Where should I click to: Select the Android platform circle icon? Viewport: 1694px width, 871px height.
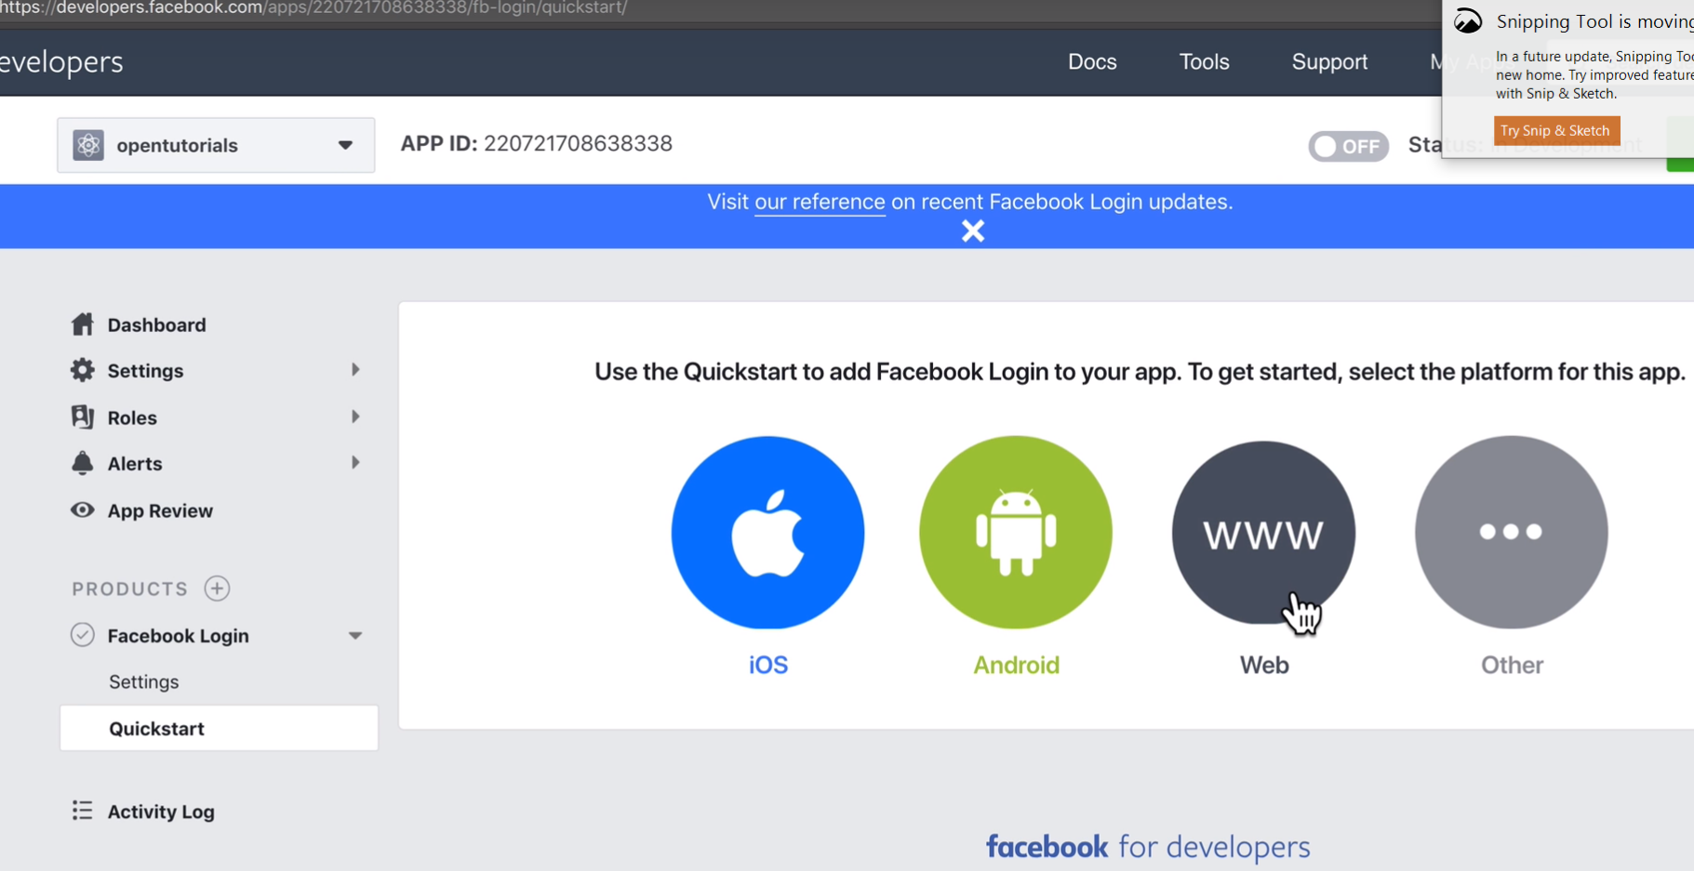tap(1016, 533)
